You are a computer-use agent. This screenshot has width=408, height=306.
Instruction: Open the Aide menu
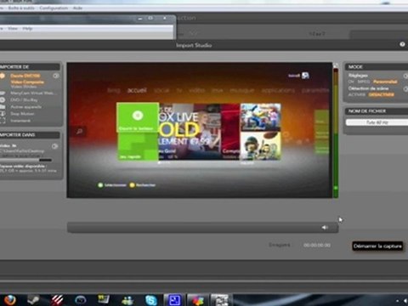coord(77,8)
